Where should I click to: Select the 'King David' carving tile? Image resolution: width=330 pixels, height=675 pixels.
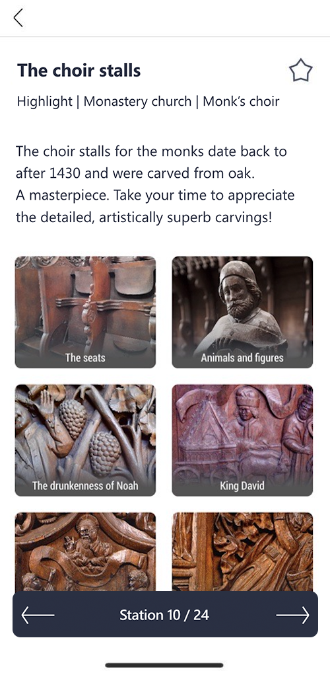[x=242, y=440]
